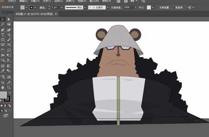Select the Direct Selection tool
Screen dimensions: 209x137
pos(9,19)
